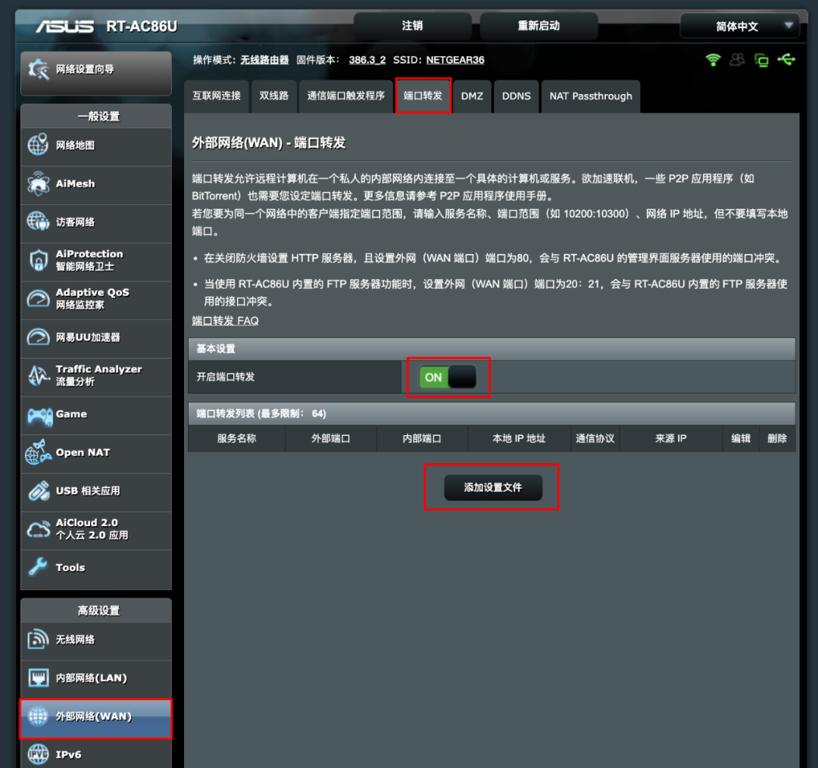Click the 重新启动 reboot button
Image resolution: width=818 pixels, height=768 pixels.
539,26
